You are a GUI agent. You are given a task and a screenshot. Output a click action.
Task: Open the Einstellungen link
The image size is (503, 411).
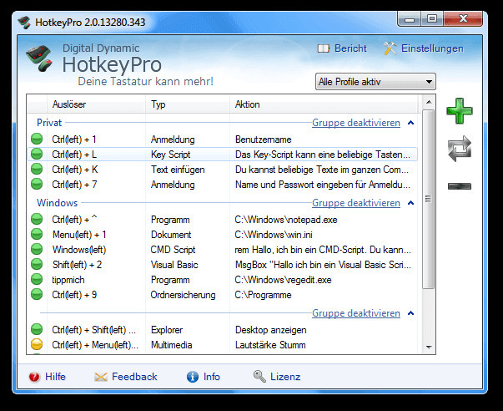tap(432, 48)
